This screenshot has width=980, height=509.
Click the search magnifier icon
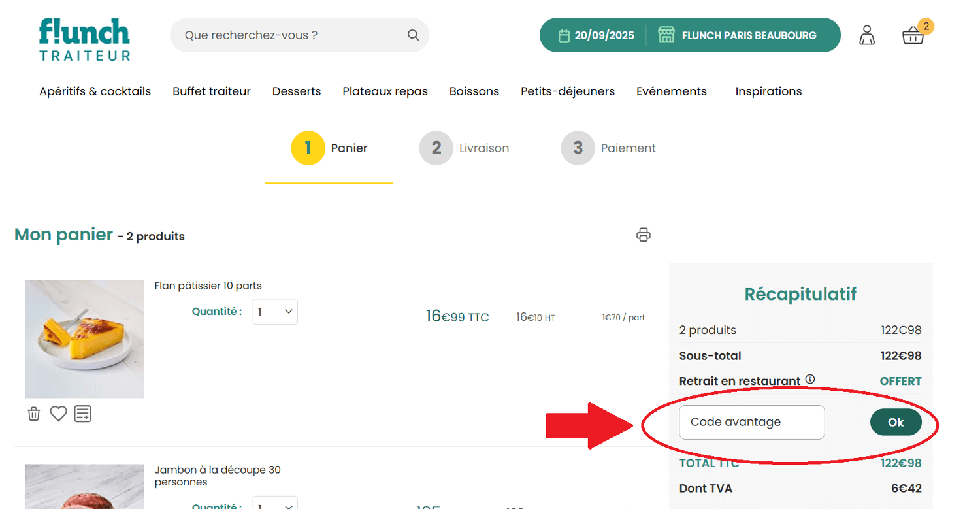click(x=413, y=35)
